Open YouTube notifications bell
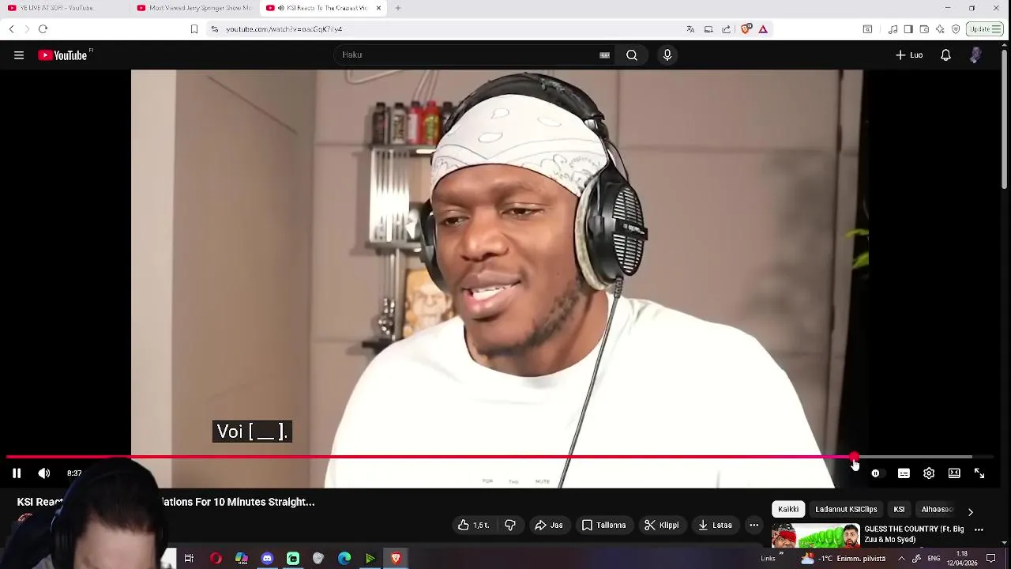This screenshot has width=1011, height=569. click(945, 55)
